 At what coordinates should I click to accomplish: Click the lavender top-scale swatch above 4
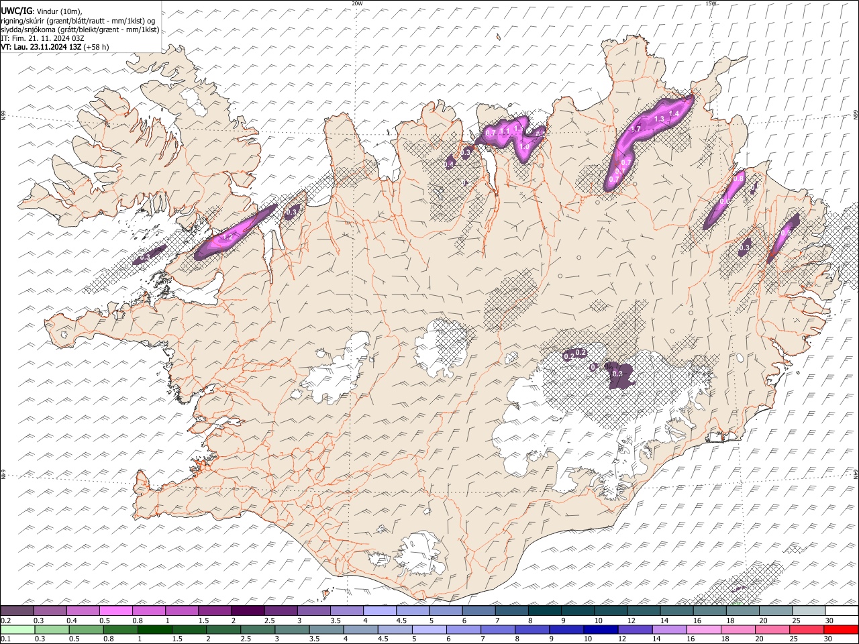click(379, 610)
